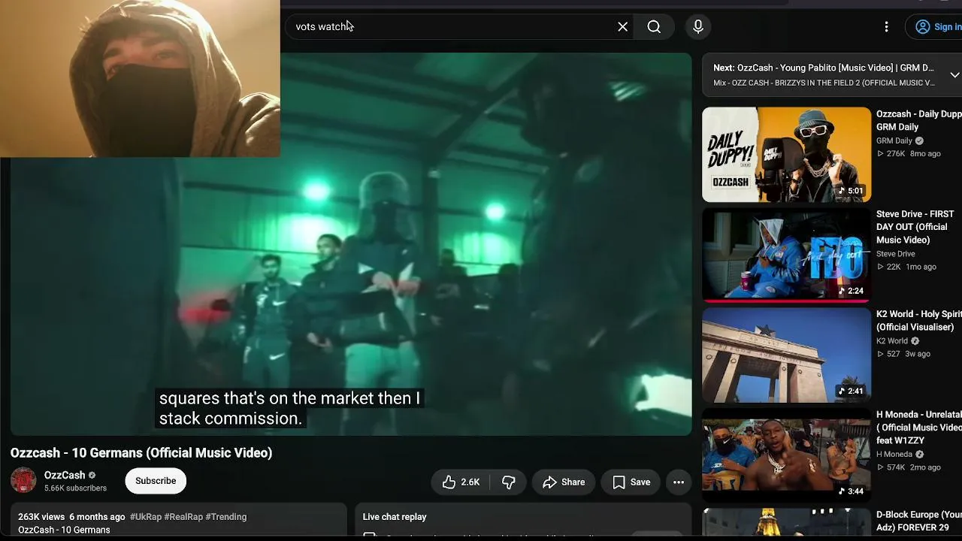Screen dimensions: 962x541
Task: Click the Live chat replay header
Action: click(395, 517)
